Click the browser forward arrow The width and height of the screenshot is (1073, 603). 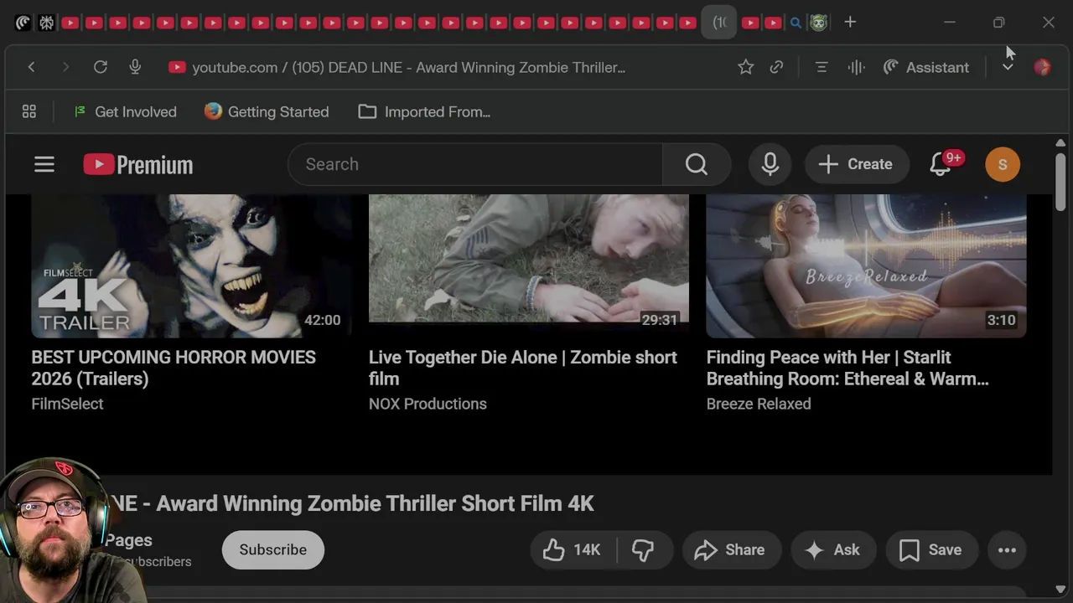[x=65, y=67]
